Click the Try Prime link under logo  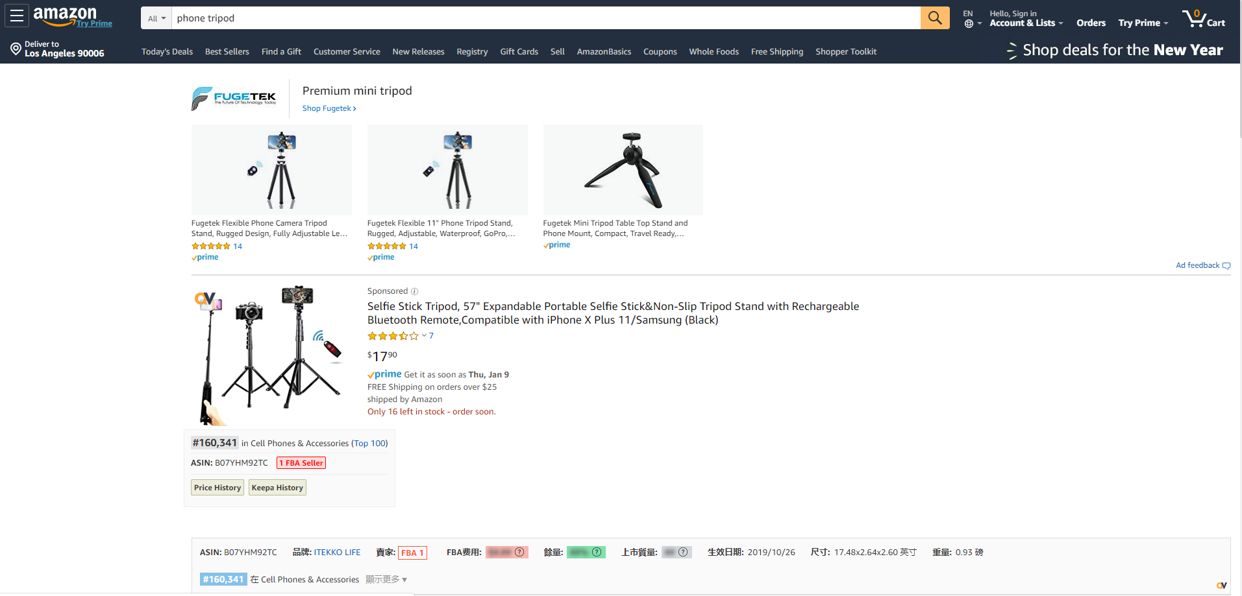[94, 23]
